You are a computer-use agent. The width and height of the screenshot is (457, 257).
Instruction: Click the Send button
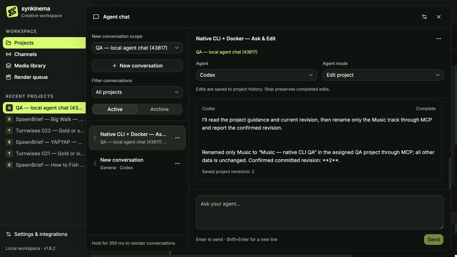(x=433, y=240)
